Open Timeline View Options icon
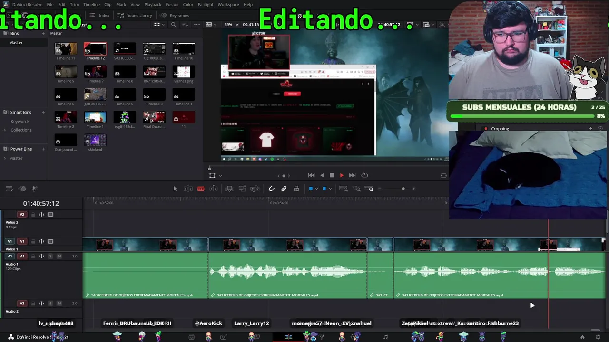Viewport: 609px width, 342px height. 10,189
